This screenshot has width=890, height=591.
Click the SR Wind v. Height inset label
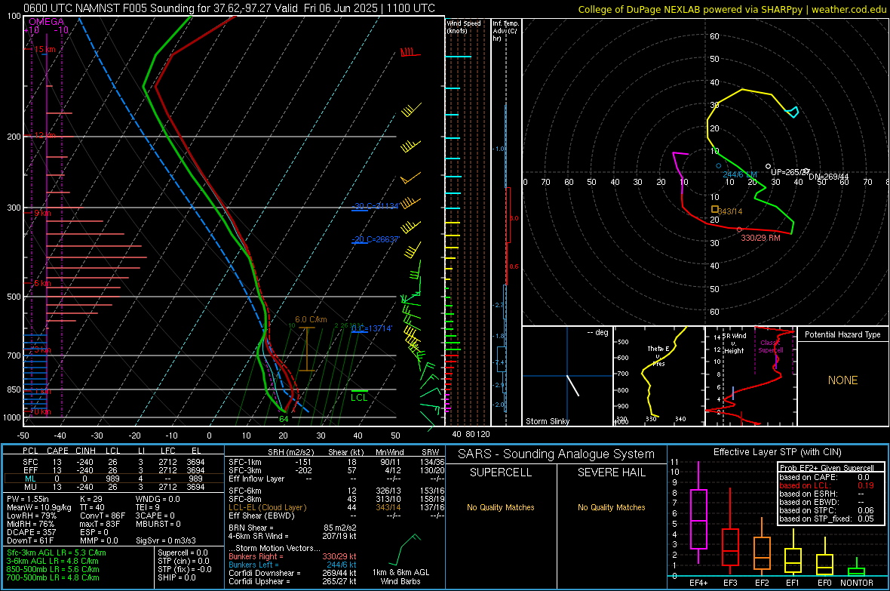point(734,343)
